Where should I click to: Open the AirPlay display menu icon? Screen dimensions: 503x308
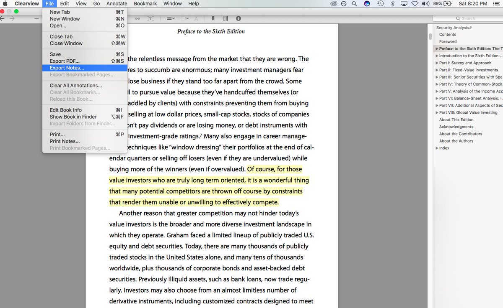[404, 3]
